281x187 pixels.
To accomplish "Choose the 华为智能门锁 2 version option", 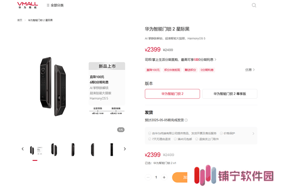I will [172, 94].
